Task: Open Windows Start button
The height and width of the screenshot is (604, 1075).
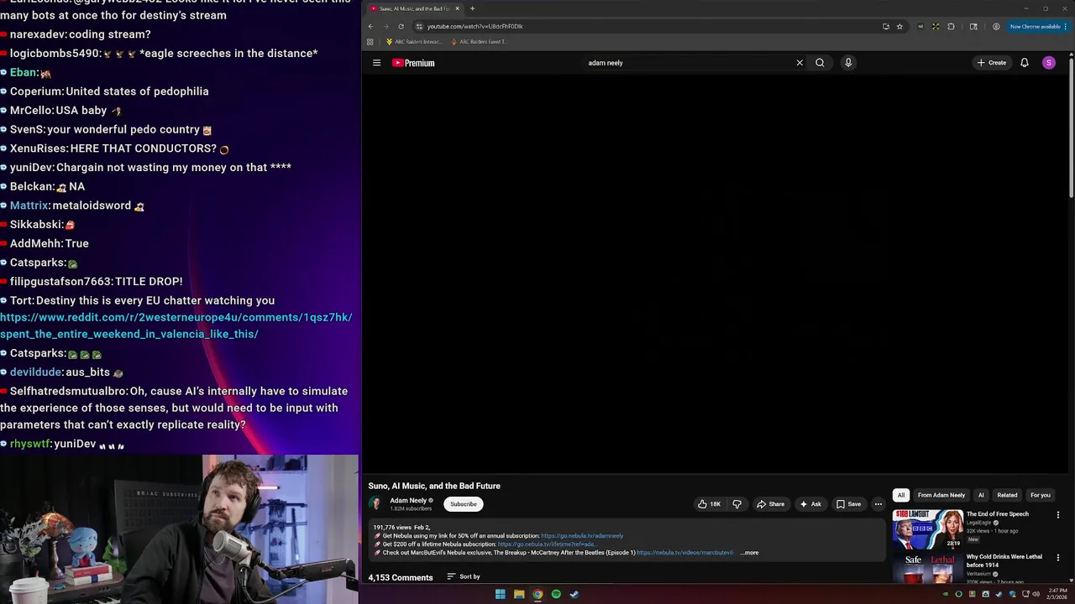Action: (501, 595)
